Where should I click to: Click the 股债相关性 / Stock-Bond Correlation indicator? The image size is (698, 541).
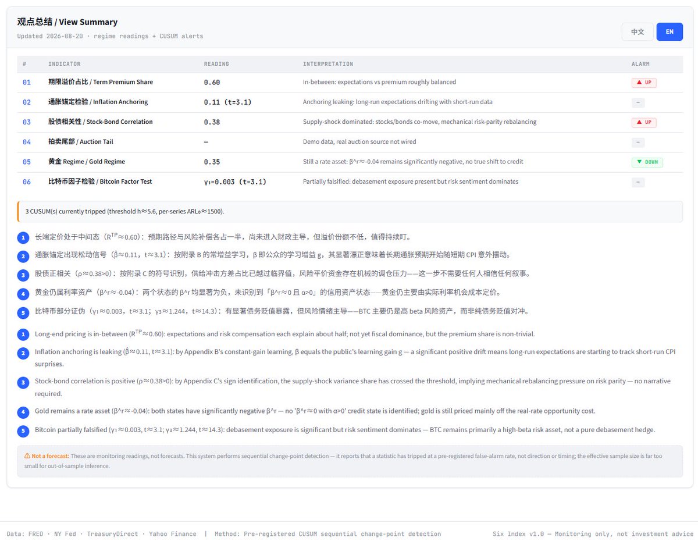(x=101, y=122)
